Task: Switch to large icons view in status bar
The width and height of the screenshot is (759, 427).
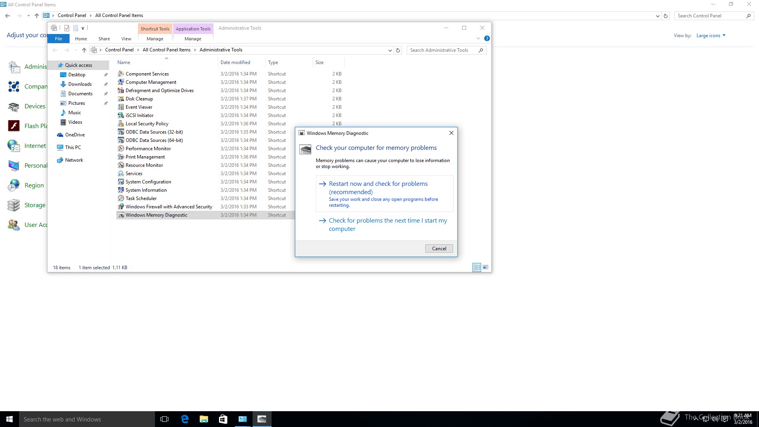Action: pos(485,267)
